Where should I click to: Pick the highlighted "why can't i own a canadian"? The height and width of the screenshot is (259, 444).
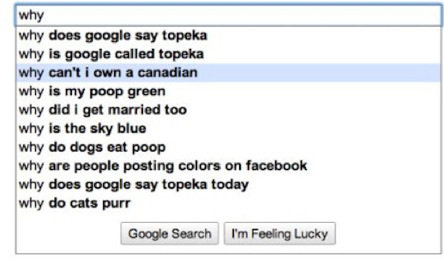click(108, 72)
